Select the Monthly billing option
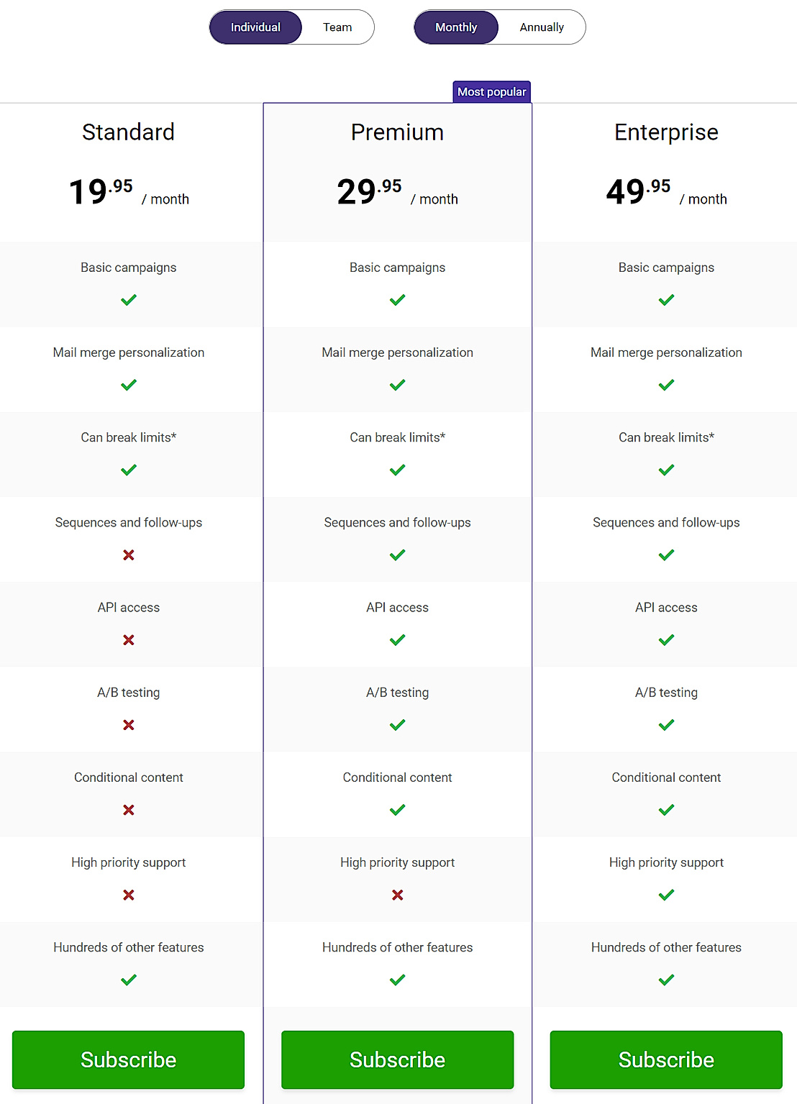This screenshot has height=1104, width=797. tap(455, 27)
